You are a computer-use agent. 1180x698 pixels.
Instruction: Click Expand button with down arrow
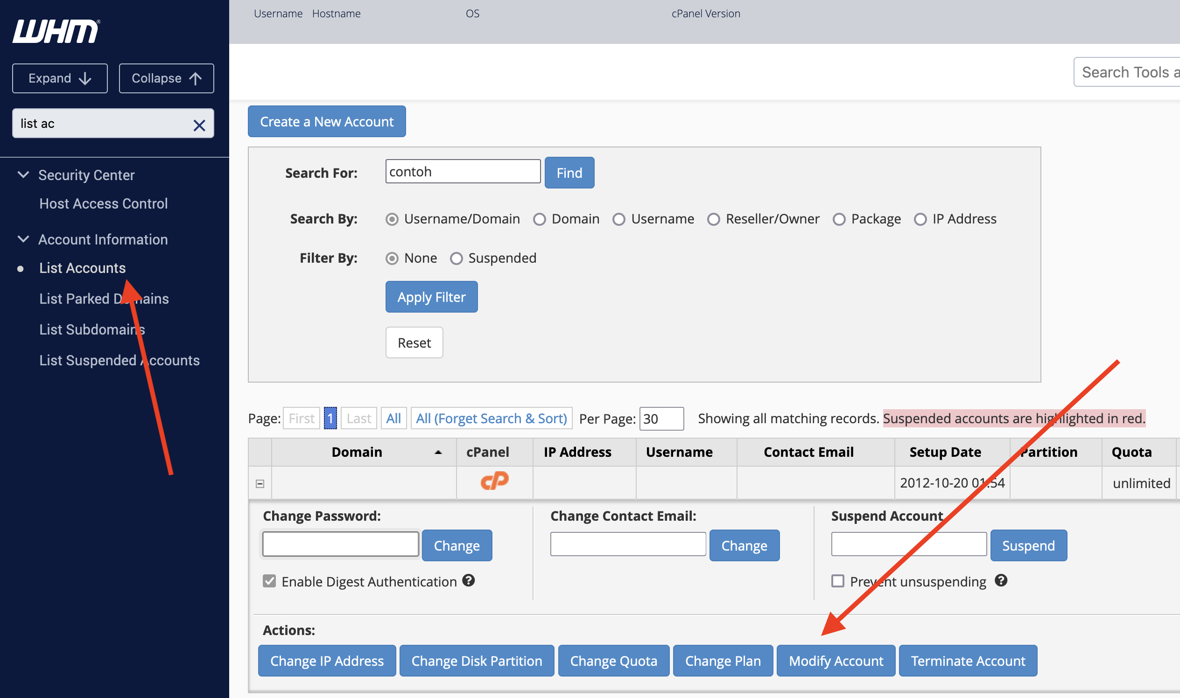pyautogui.click(x=60, y=78)
